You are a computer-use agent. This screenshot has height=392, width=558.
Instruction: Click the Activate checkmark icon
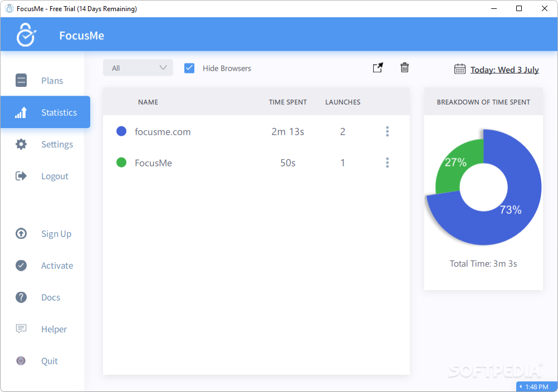point(21,266)
